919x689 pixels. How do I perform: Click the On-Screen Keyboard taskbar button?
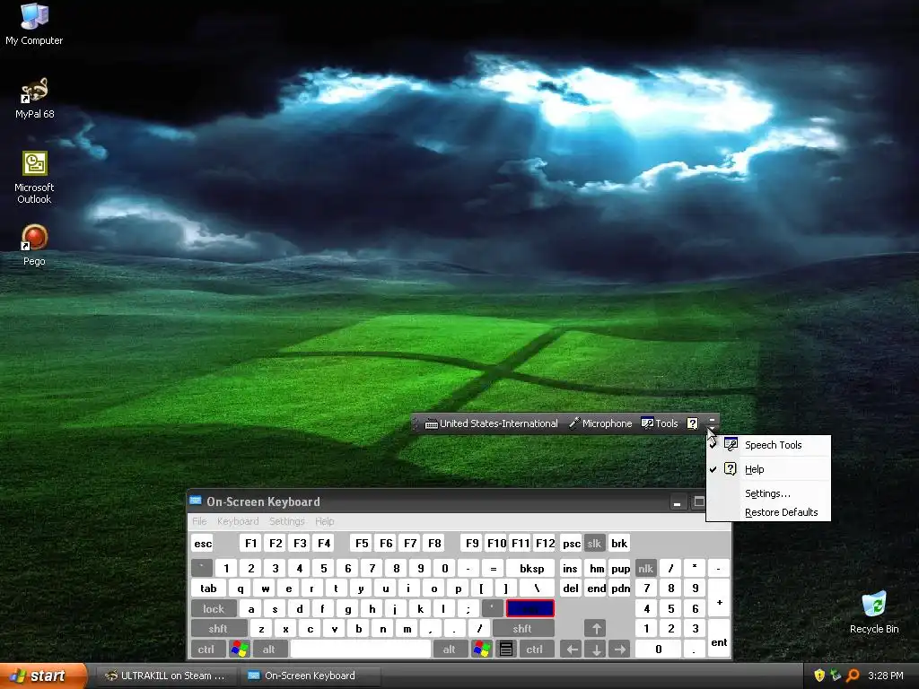(311, 676)
